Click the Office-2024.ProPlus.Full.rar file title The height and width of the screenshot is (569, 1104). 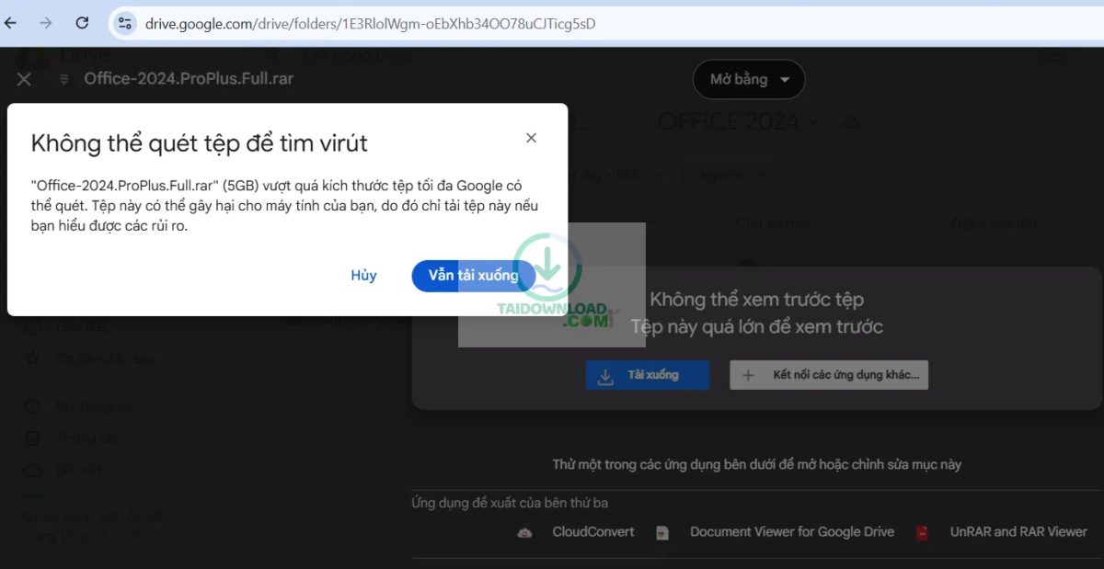pyautogui.click(x=189, y=78)
